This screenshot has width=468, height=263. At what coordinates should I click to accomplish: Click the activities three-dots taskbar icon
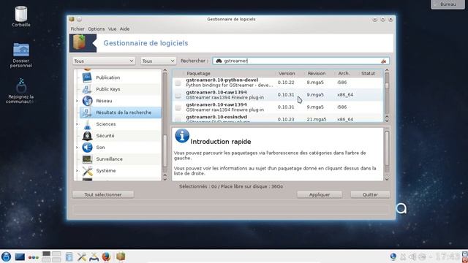tap(34, 257)
